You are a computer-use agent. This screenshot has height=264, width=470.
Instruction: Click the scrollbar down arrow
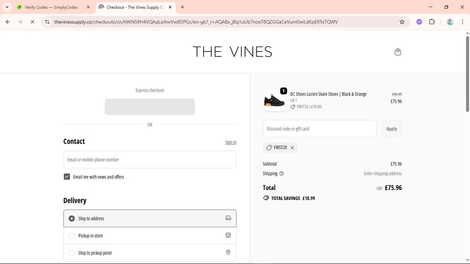click(x=467, y=260)
